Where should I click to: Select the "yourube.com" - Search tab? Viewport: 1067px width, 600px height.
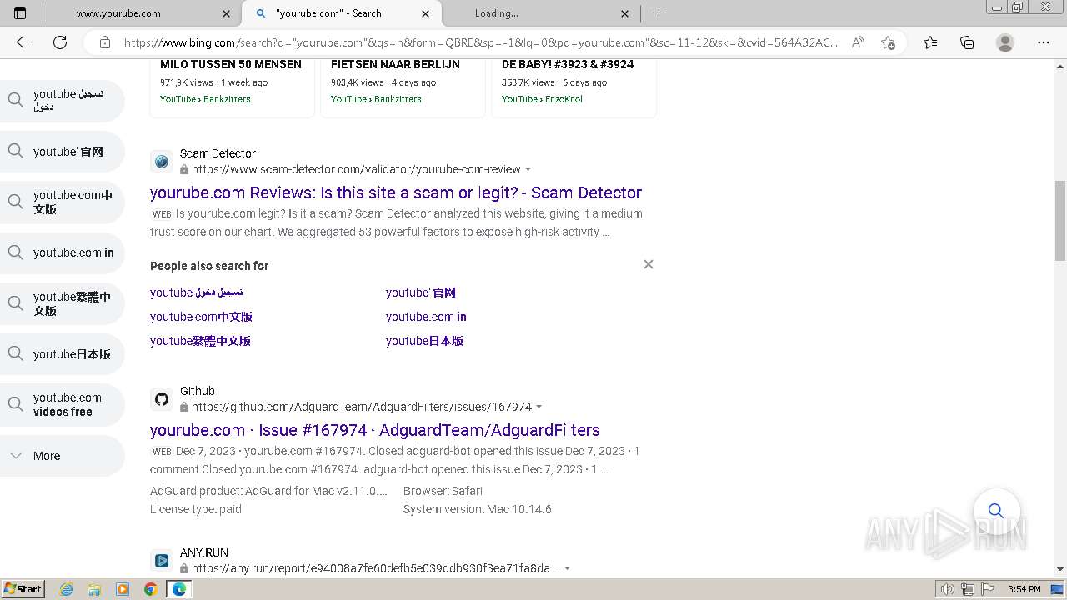(342, 13)
